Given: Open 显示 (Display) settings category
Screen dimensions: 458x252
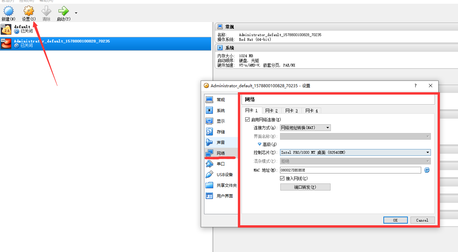Looking at the screenshot, I should [x=220, y=121].
